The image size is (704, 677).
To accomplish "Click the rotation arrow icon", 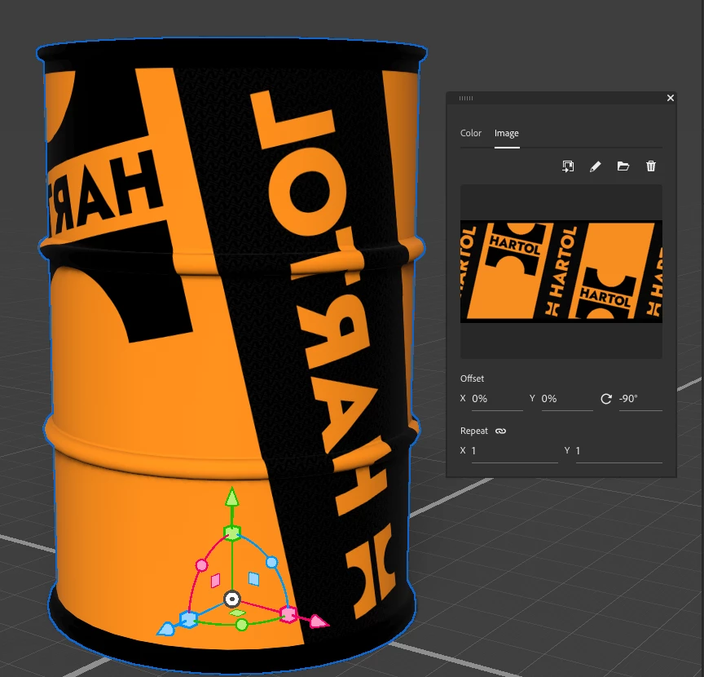I will [606, 399].
